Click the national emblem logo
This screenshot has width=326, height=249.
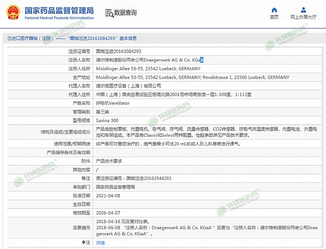coord(13,12)
